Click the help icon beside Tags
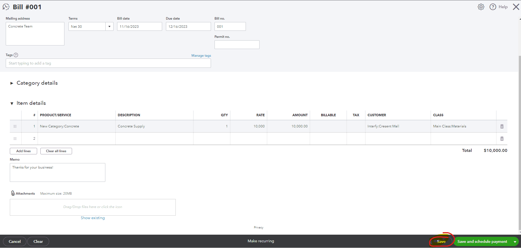Image resolution: width=521 pixels, height=248 pixels. [16, 55]
